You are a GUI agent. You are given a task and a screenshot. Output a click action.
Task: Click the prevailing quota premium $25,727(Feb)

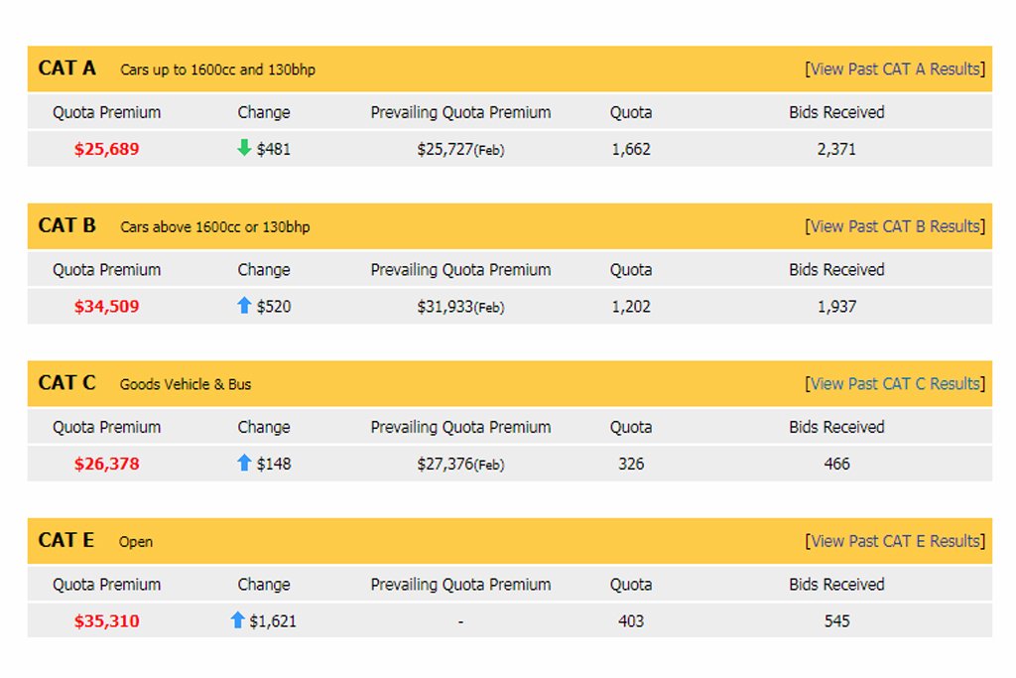click(460, 150)
